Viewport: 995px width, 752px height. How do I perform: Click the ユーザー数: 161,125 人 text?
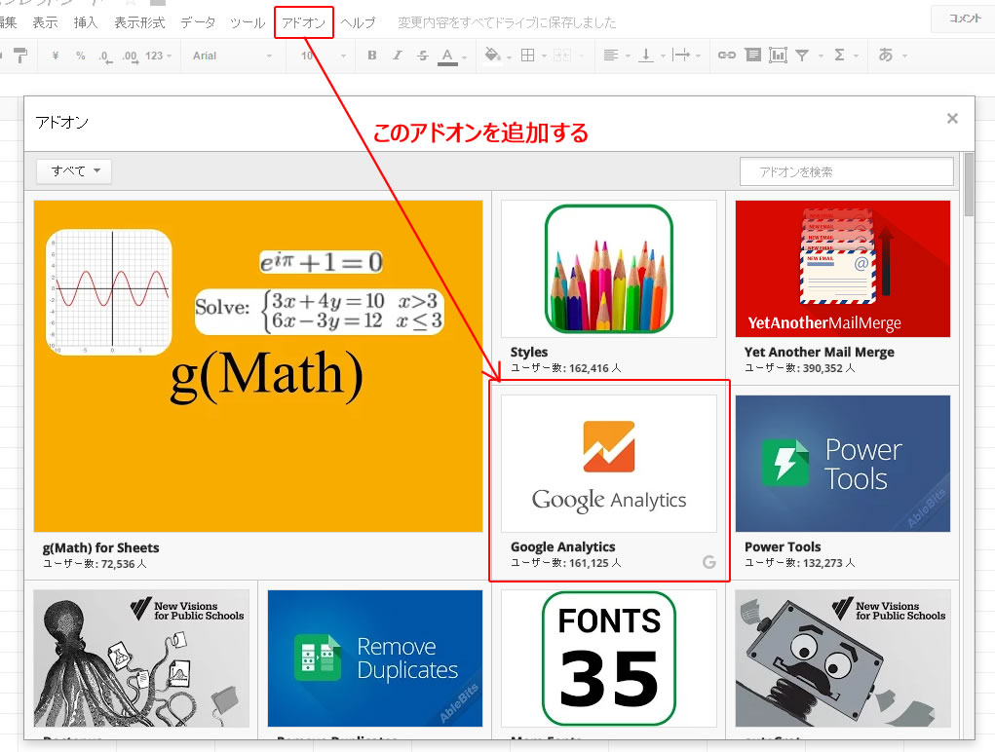[x=566, y=563]
